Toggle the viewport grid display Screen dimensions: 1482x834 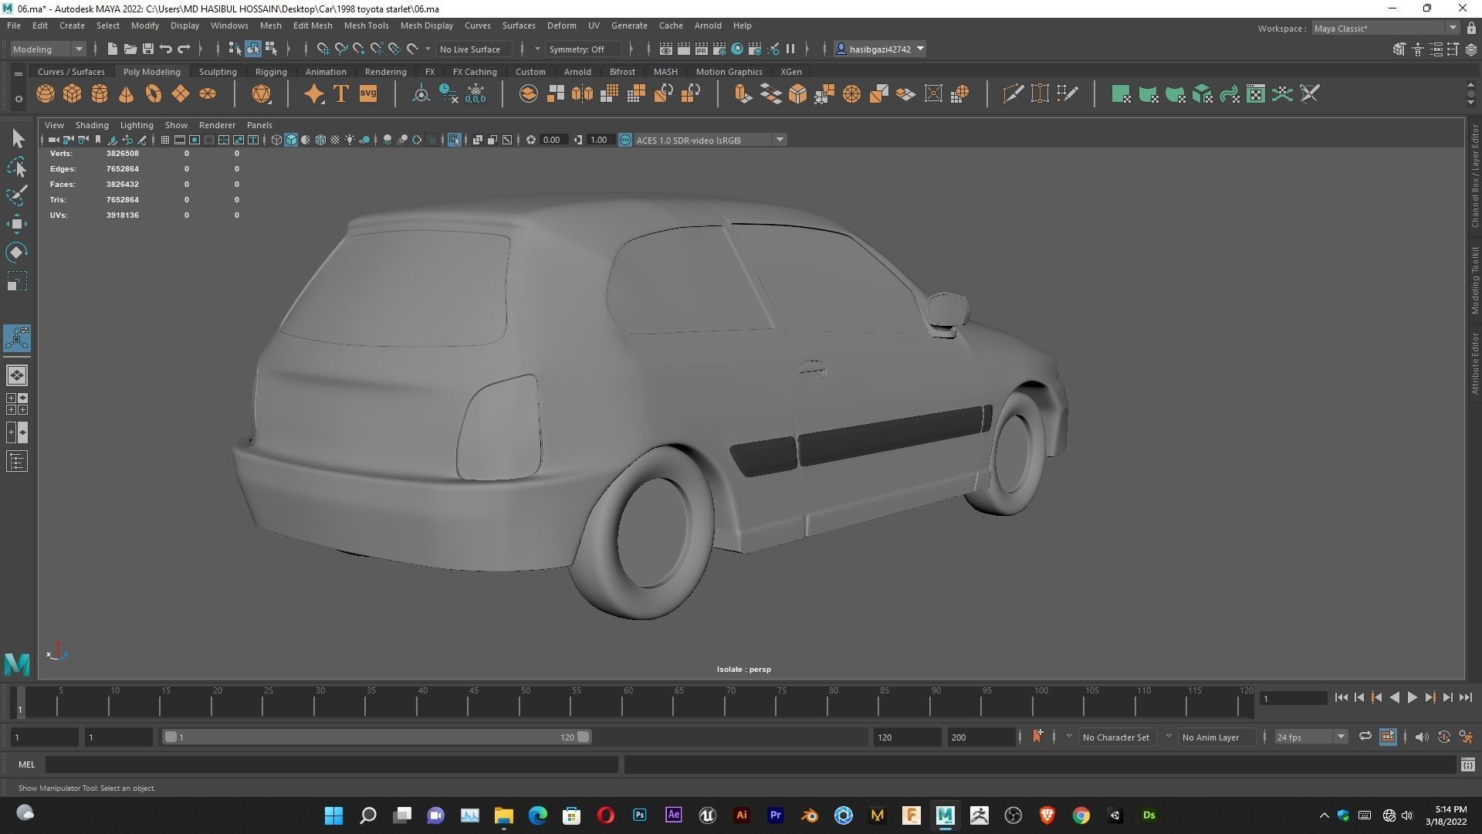click(164, 140)
